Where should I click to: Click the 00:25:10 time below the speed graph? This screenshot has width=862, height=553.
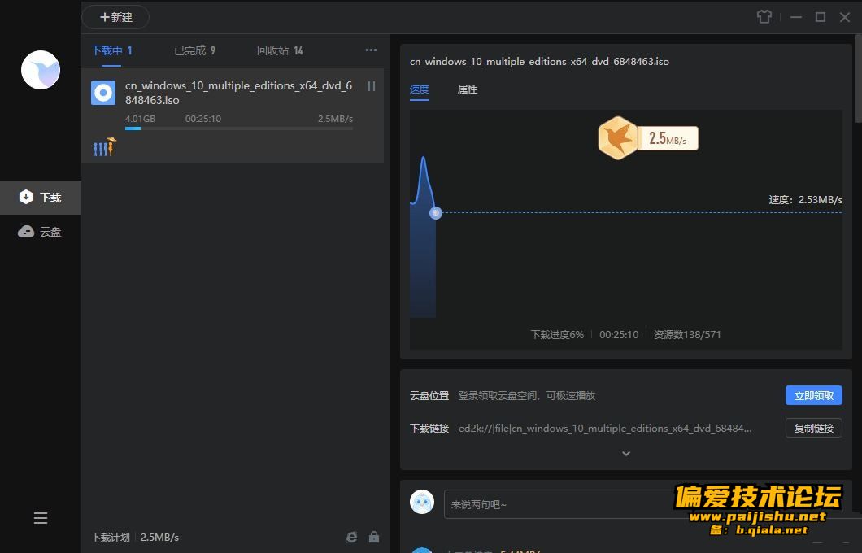(619, 335)
